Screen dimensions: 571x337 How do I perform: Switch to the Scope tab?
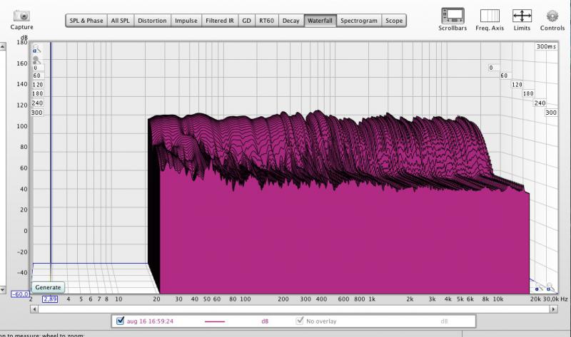pos(394,21)
